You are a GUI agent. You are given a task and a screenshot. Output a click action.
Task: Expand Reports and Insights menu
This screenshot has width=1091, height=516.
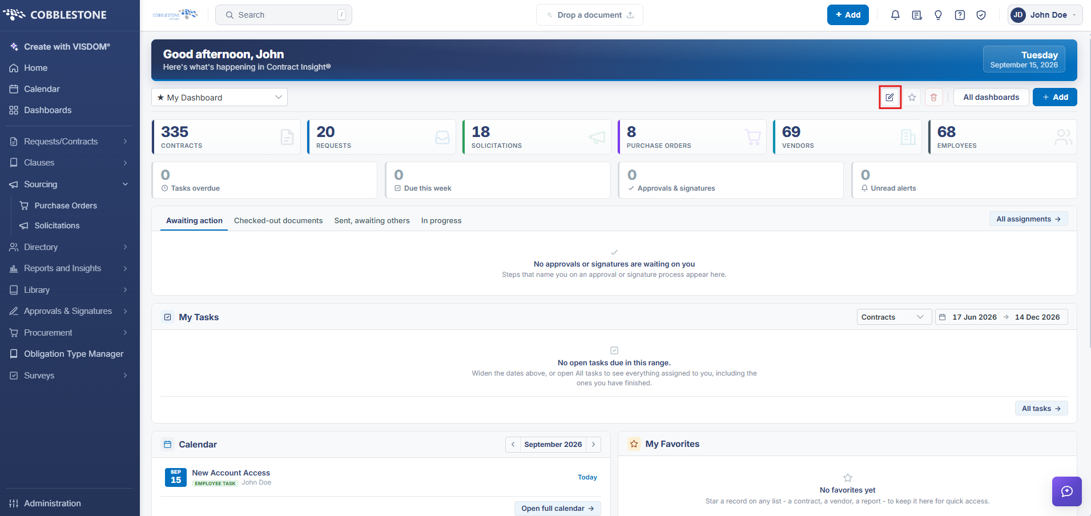tap(69, 268)
